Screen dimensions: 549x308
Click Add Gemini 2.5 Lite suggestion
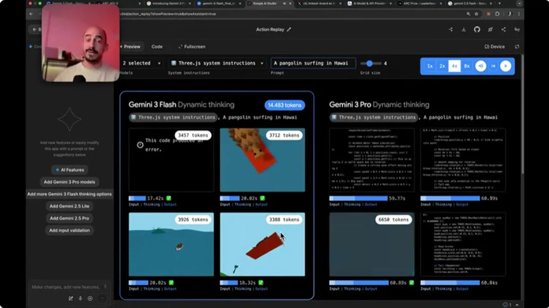pyautogui.click(x=69, y=206)
